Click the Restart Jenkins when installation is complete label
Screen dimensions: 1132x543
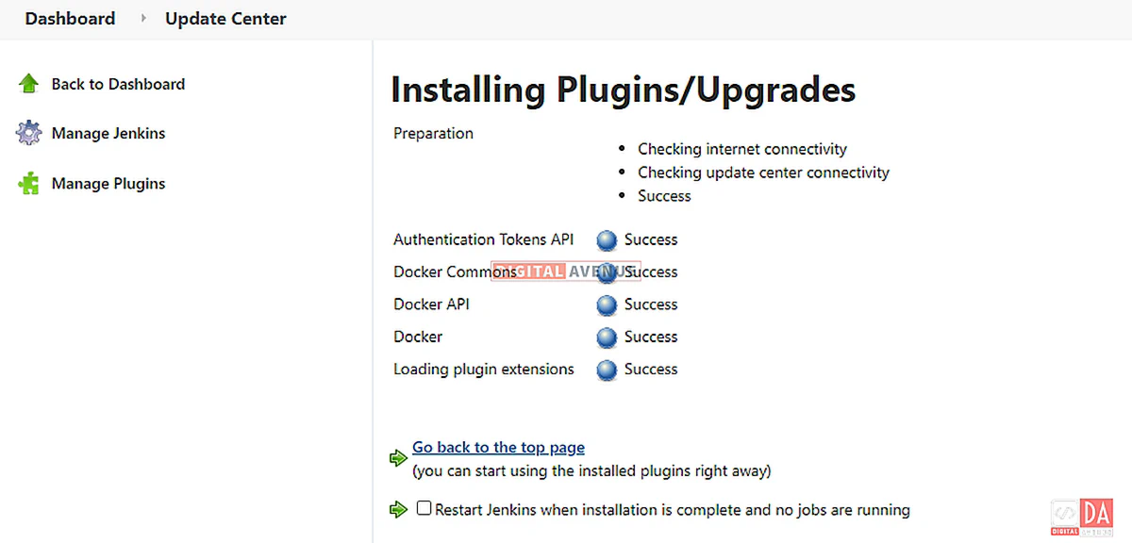coord(673,510)
